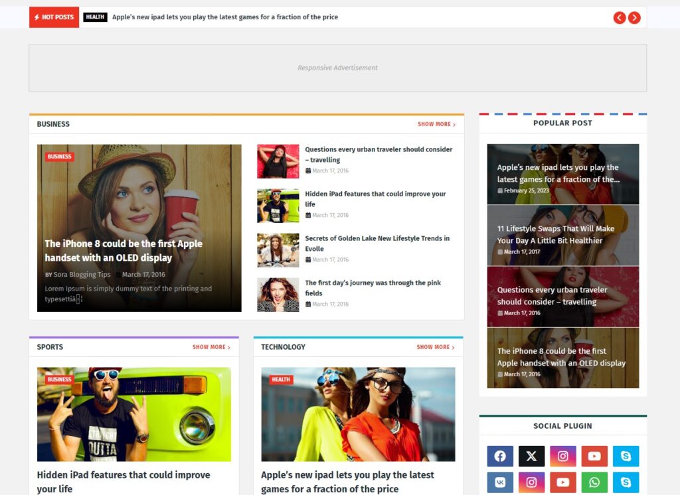Click the red Hot Posts label
This screenshot has width=680, height=495.
pyautogui.click(x=54, y=17)
